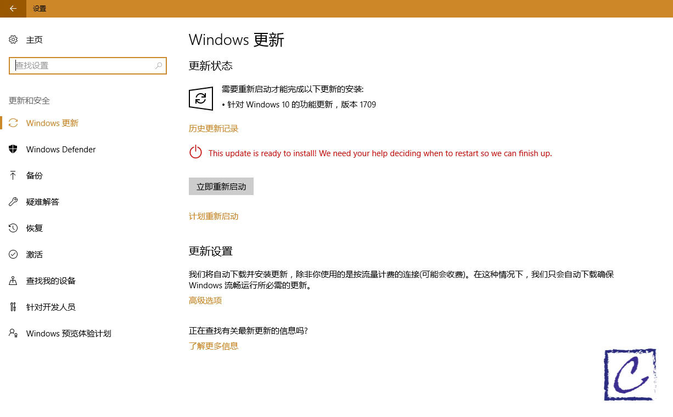The image size is (673, 417).
Task: Click the backup upload arrow icon
Action: (13, 175)
